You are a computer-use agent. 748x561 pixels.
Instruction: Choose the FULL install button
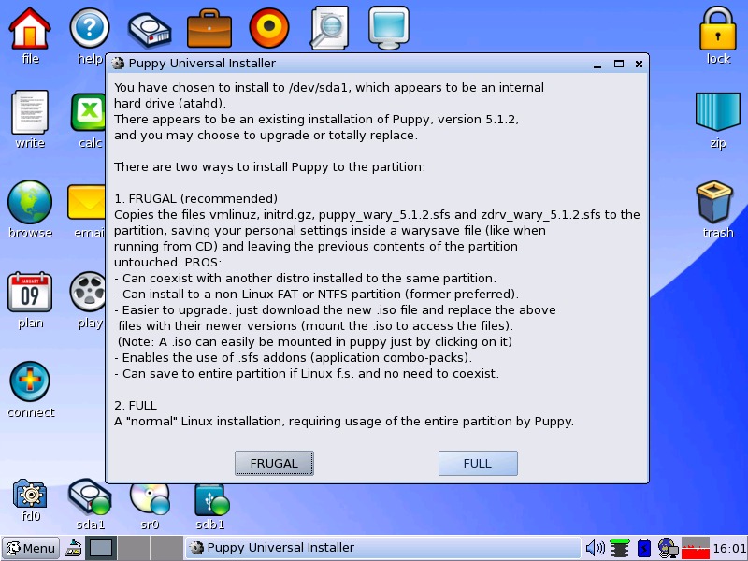(x=478, y=463)
